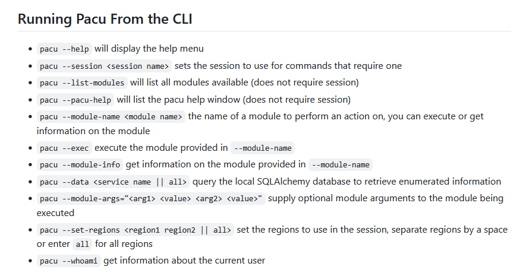Screen dimensions: 520x276
Task: Click "--module-name" code in the module-info line
Action: (x=341, y=164)
